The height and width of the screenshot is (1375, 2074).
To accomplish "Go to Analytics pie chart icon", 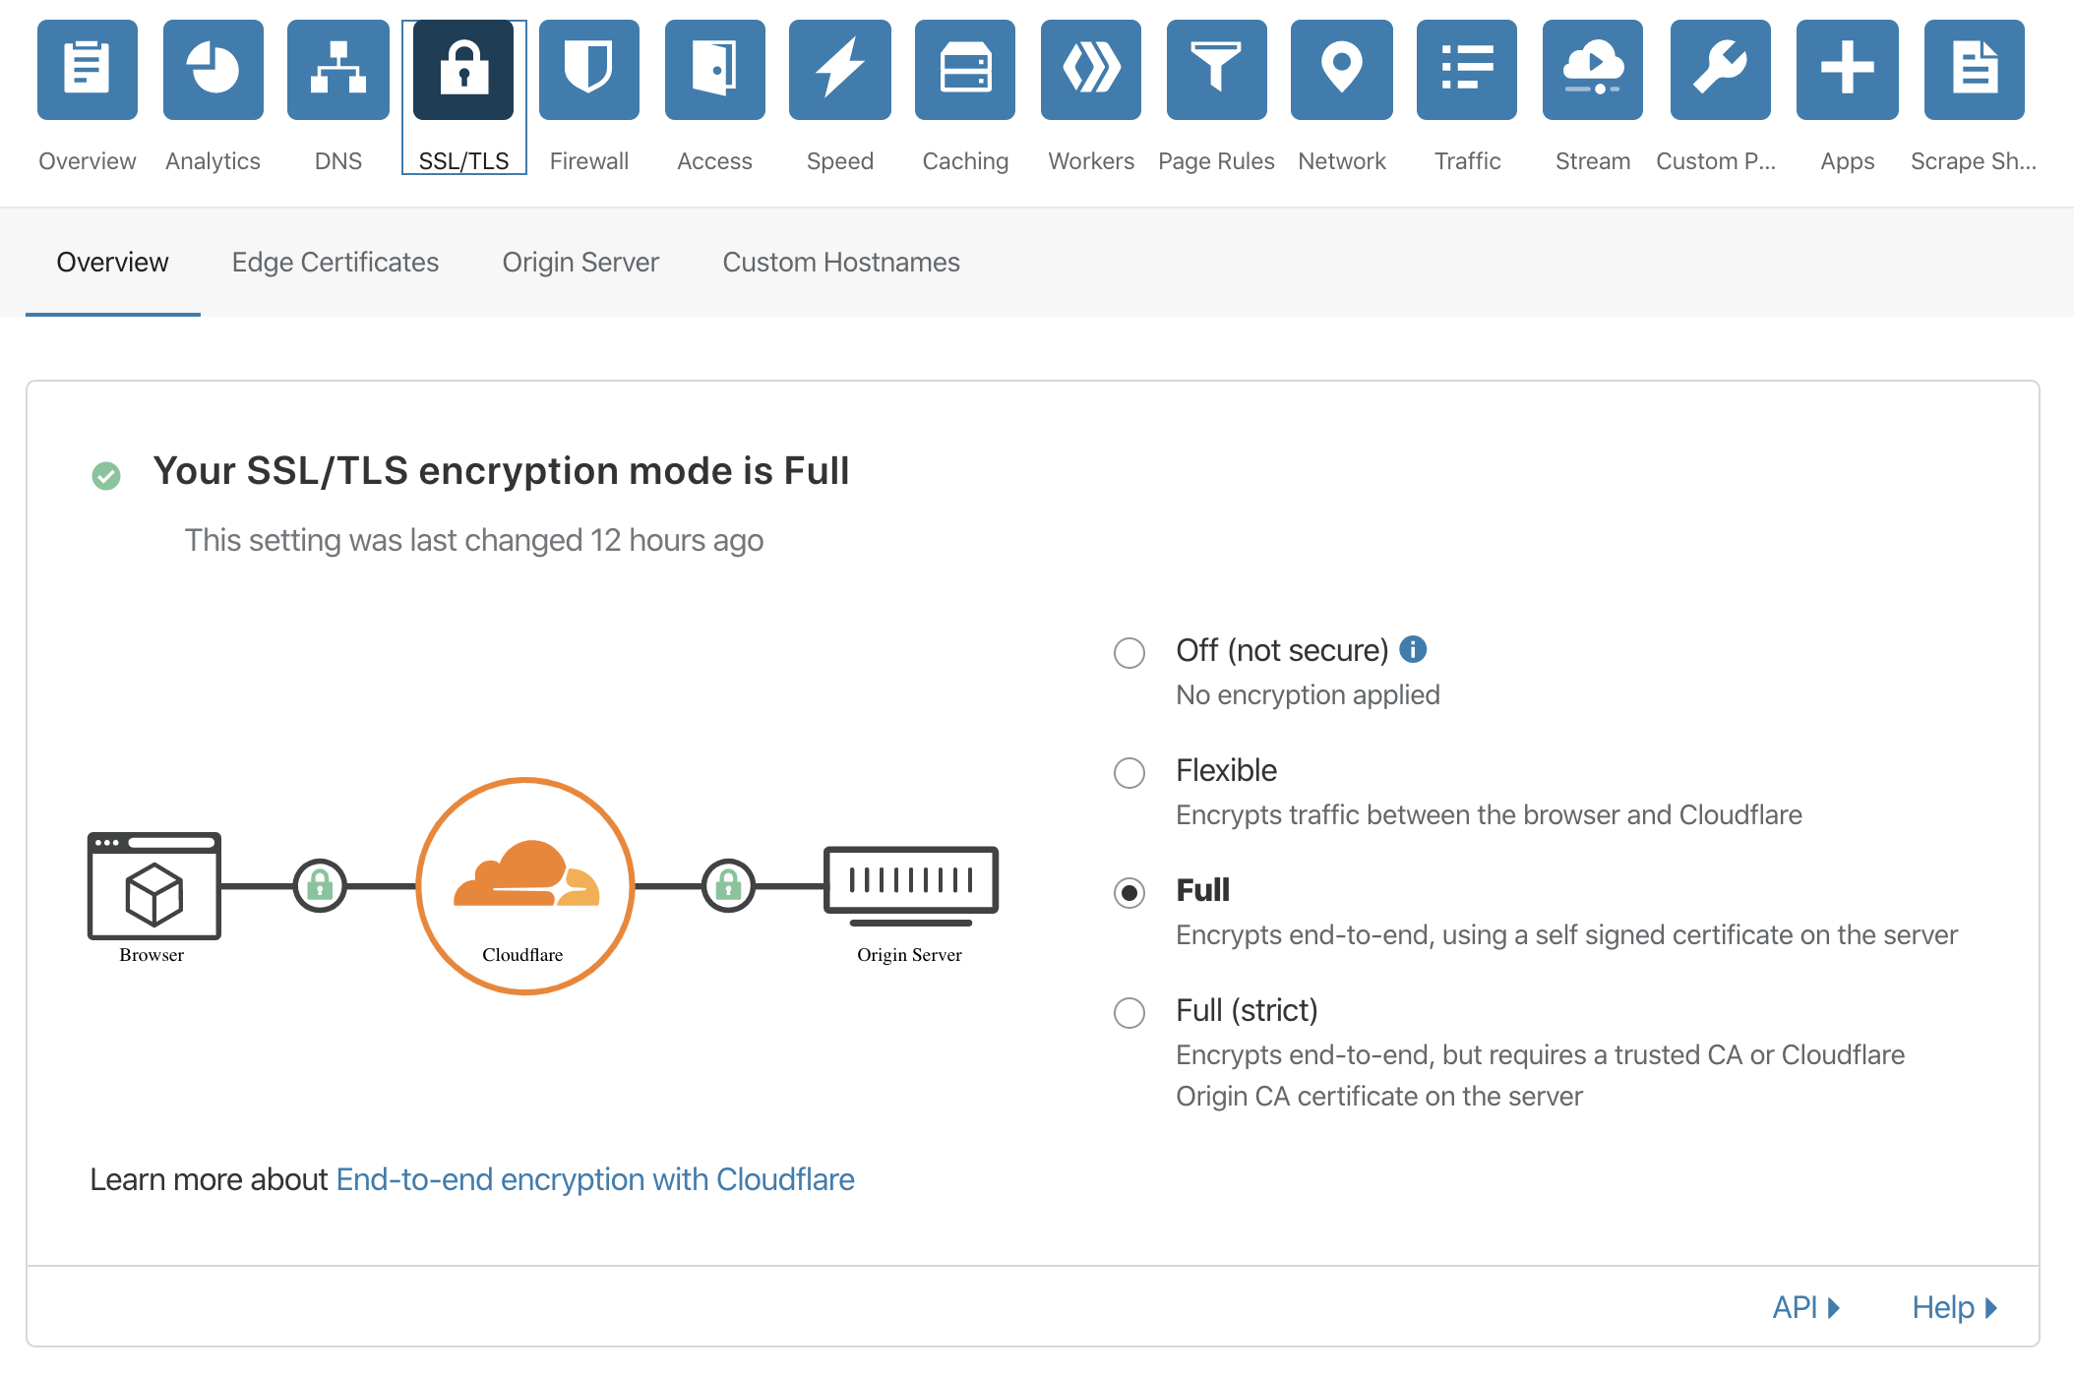I will point(213,70).
